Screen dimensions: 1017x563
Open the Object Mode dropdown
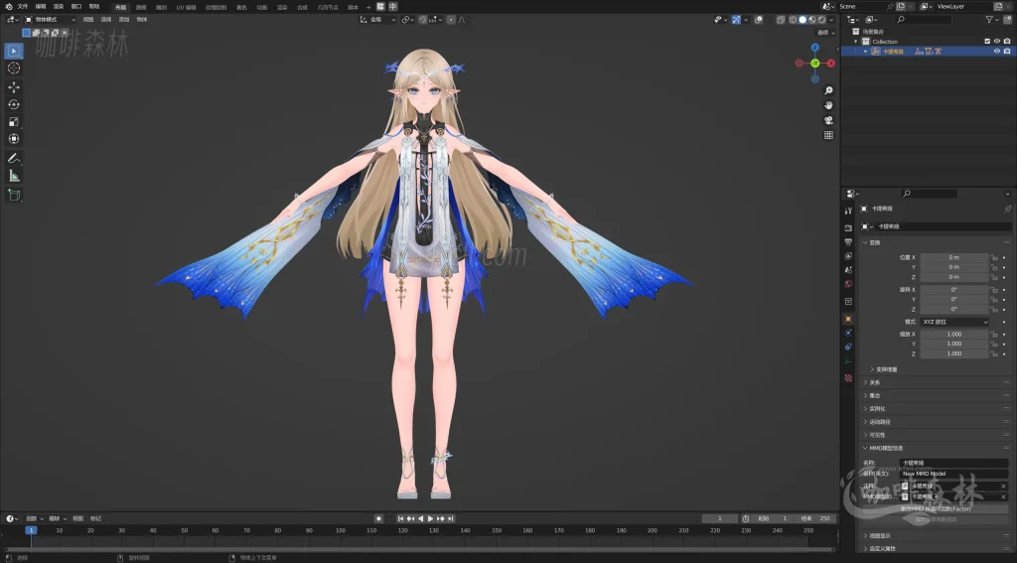[50, 20]
